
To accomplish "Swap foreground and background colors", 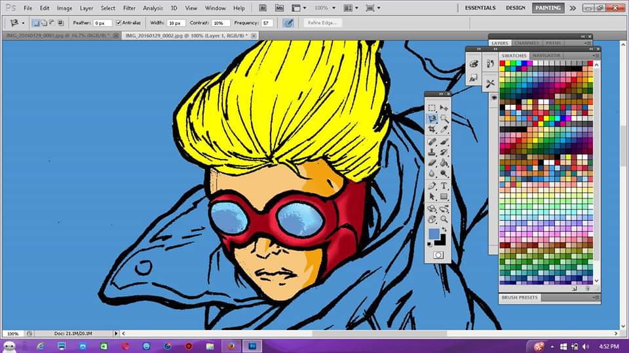I will pyautogui.click(x=444, y=230).
